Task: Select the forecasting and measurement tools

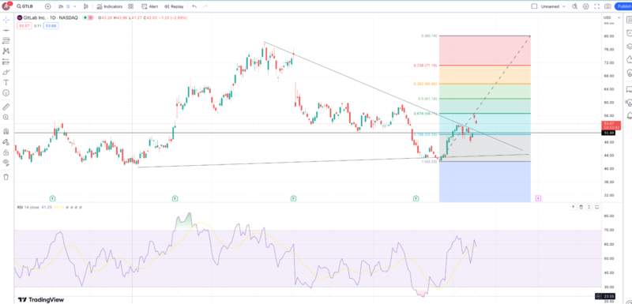Action: tap(6, 62)
